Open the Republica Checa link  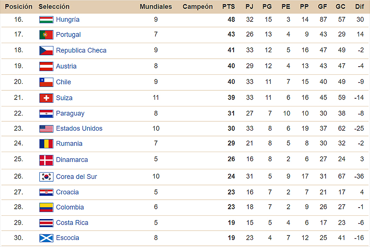(81, 51)
